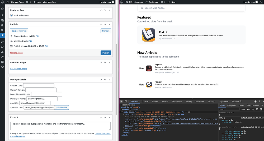264x141 pixels.
Task: Click the Move to Trash link
Action: 16,53
